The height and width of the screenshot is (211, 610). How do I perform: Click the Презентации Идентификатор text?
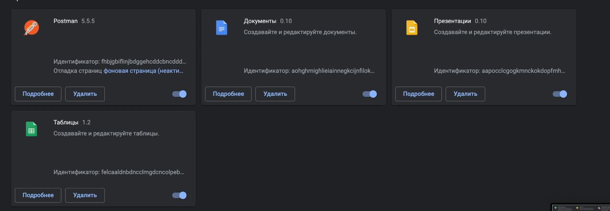pyautogui.click(x=499, y=71)
